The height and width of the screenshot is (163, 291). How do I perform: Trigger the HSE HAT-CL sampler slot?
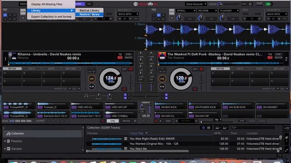coord(87,105)
